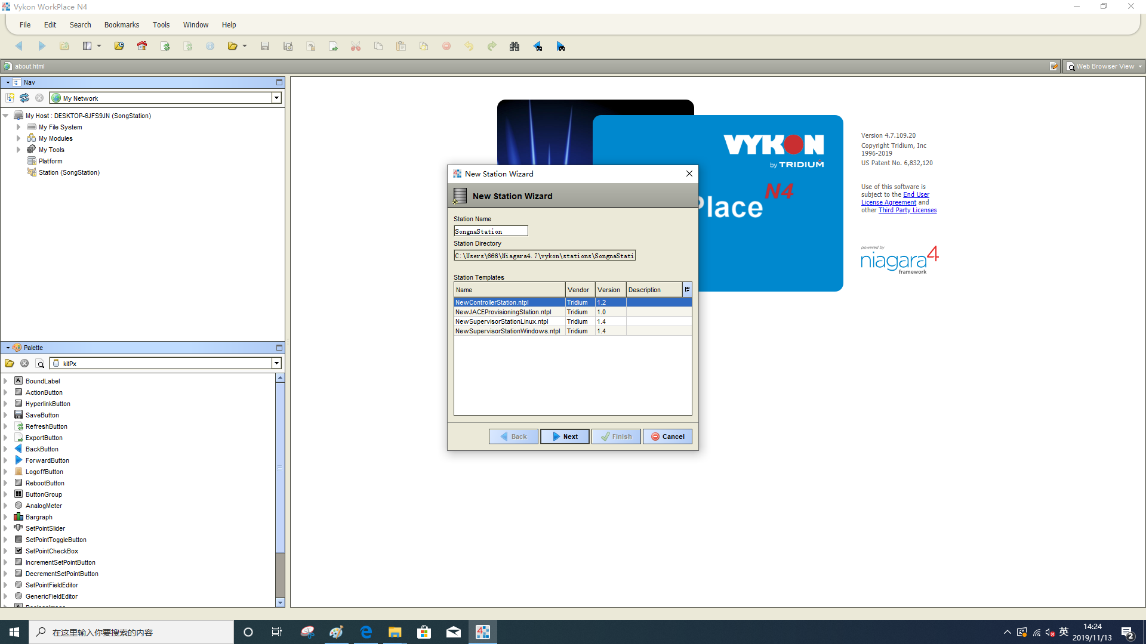Maximize the Palette side panel

[x=279, y=348]
